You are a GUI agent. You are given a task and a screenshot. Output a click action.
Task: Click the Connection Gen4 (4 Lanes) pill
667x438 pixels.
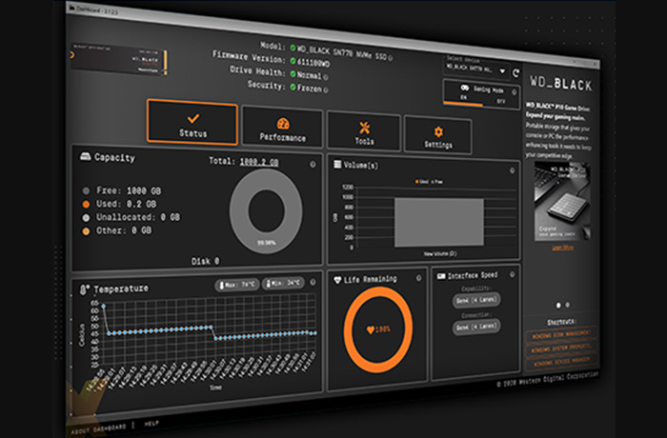coord(476,327)
